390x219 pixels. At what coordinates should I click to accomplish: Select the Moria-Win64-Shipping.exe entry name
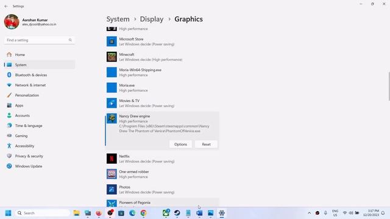click(x=140, y=70)
